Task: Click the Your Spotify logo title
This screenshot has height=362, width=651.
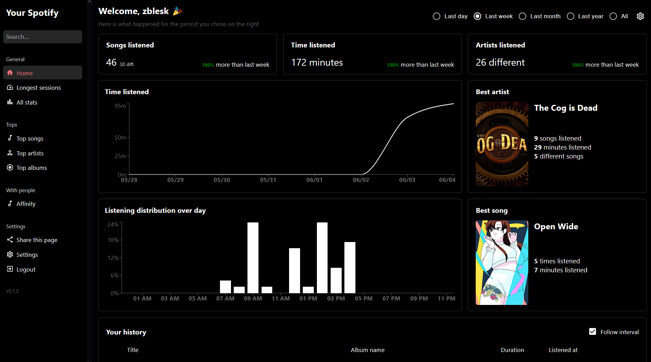Action: point(32,13)
